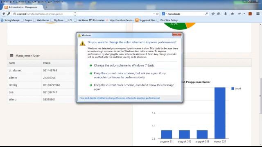Click the Big Farm bookmark
This screenshot has height=147, width=262.
click(57, 20)
